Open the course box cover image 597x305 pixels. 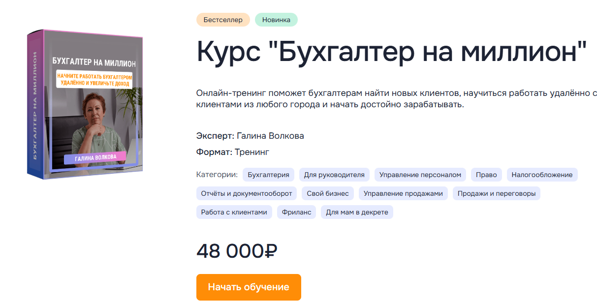[85, 104]
